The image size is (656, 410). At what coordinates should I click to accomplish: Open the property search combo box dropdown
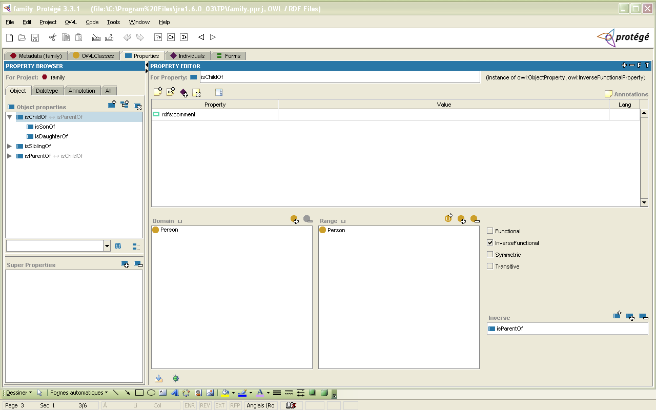pos(107,246)
